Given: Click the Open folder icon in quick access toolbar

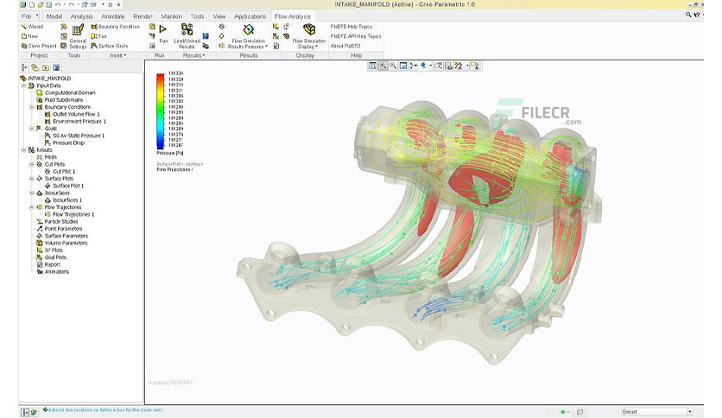Looking at the screenshot, I should tap(41, 4).
